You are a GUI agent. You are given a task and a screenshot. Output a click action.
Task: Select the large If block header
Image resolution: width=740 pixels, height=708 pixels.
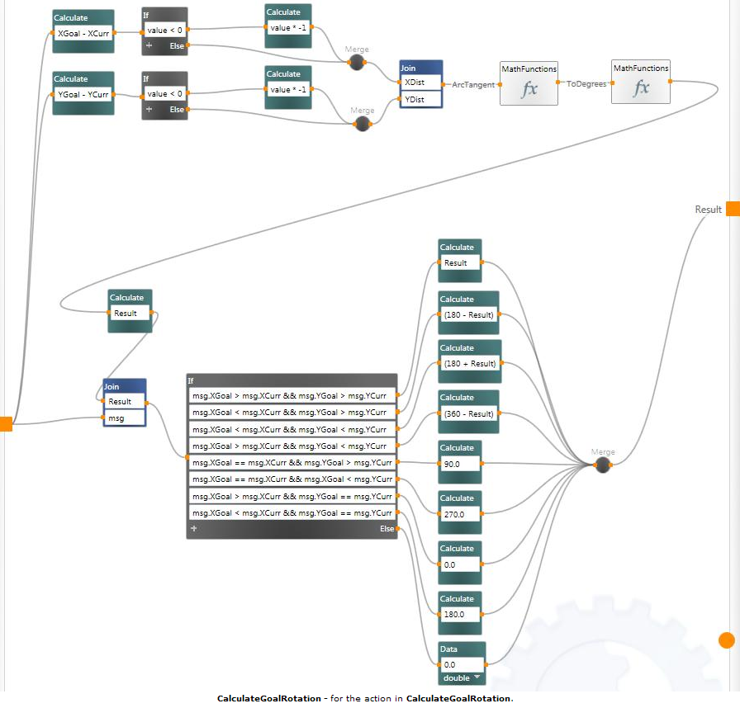tap(292, 380)
